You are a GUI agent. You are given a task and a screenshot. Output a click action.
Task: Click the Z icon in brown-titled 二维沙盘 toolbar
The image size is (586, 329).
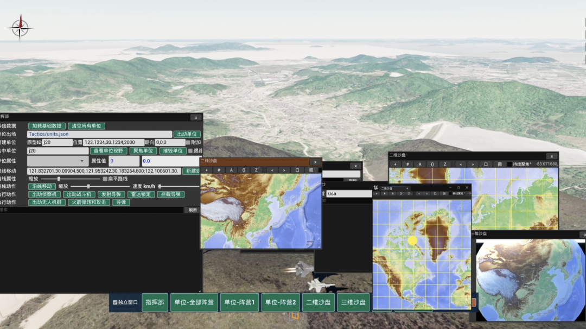[256, 170]
